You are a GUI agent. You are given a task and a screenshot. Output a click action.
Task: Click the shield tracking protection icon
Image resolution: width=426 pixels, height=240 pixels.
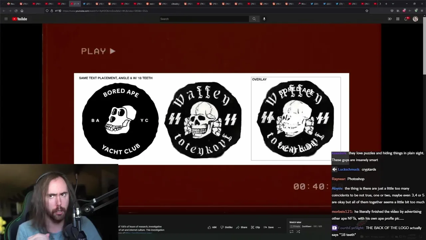pyautogui.click(x=47, y=11)
